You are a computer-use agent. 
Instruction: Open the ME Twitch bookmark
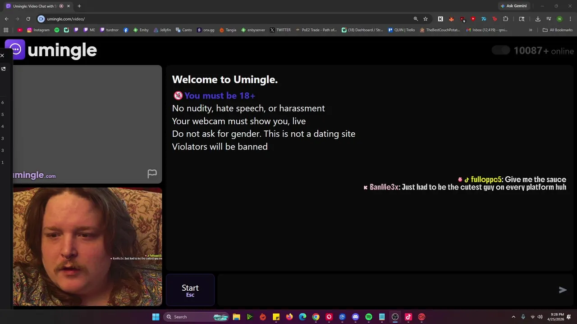point(89,30)
